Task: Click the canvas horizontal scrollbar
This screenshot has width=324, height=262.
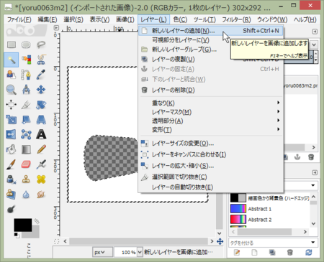Action: (x=138, y=241)
